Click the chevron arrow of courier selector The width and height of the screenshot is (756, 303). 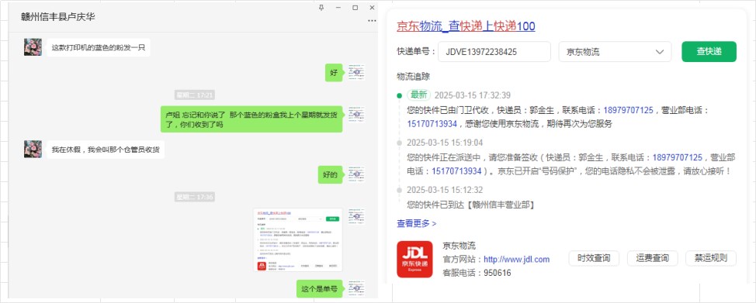click(659, 52)
